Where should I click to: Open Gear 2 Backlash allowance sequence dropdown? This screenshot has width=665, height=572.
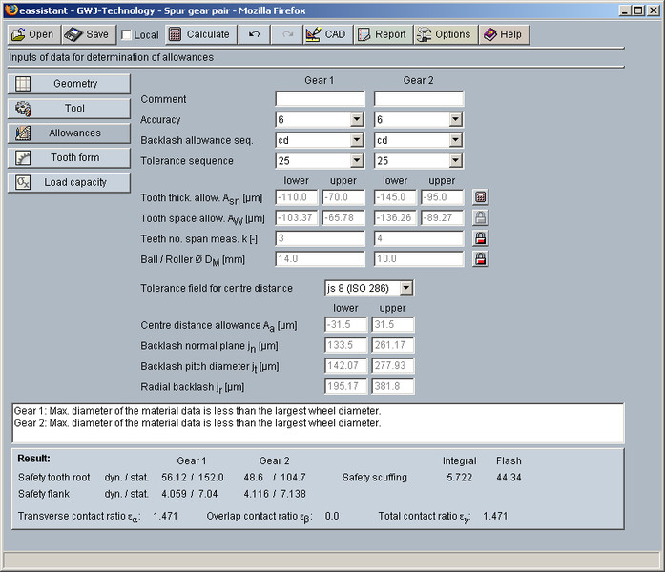point(455,140)
